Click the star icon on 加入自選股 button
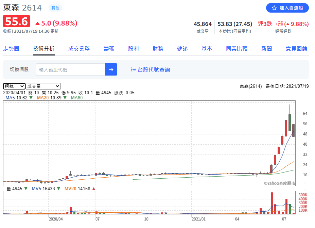This screenshot has width=315, height=228. click(274, 8)
